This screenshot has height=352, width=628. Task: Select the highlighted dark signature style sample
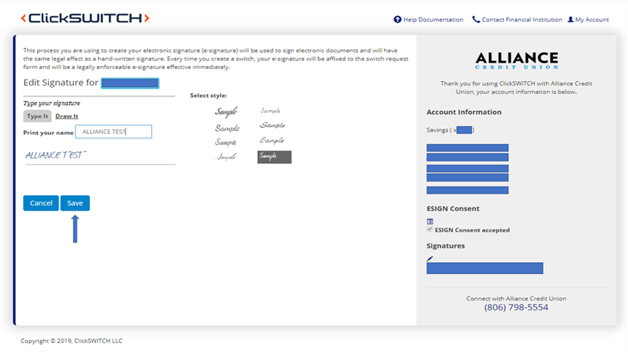(275, 157)
